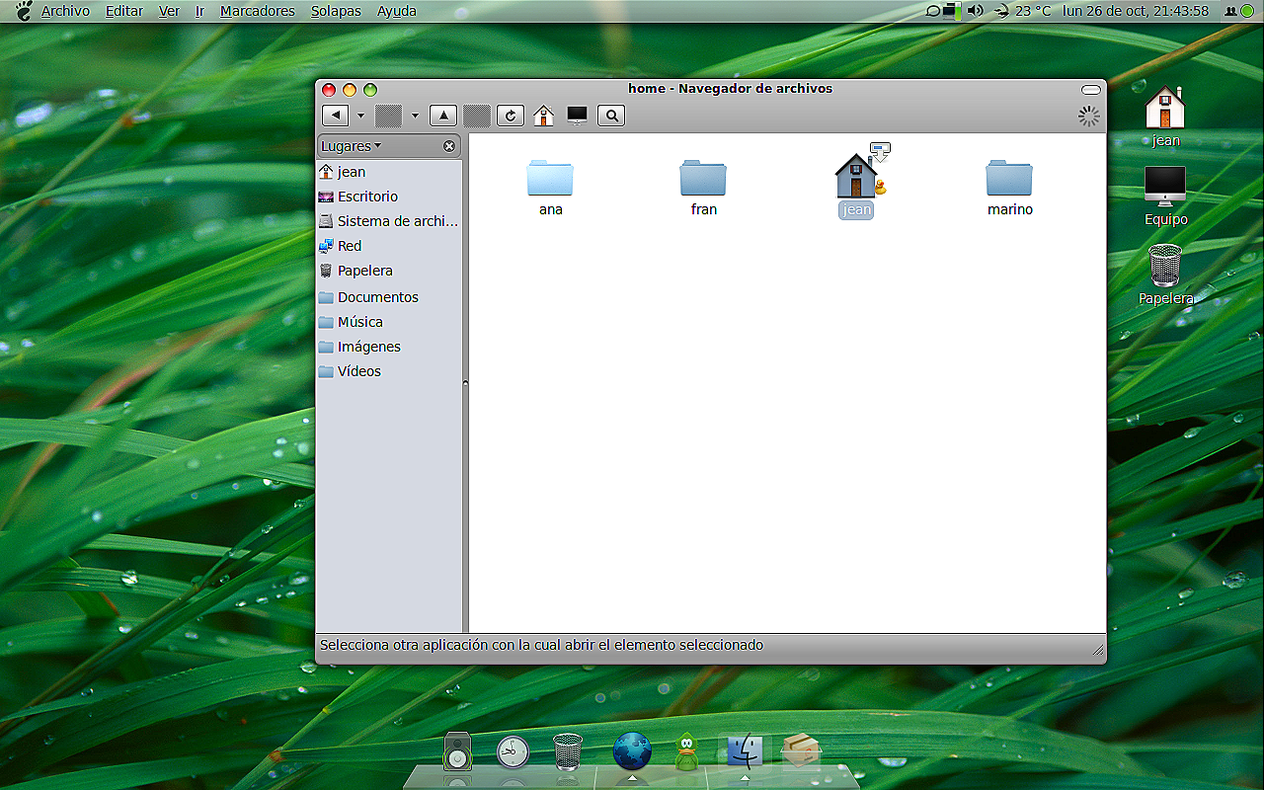The image size is (1264, 790).
Task: Reload the current folder view
Action: pyautogui.click(x=510, y=116)
